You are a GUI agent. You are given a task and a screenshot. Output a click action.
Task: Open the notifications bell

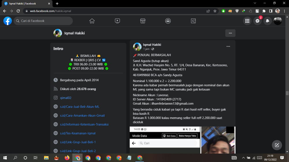click(x=268, y=21)
